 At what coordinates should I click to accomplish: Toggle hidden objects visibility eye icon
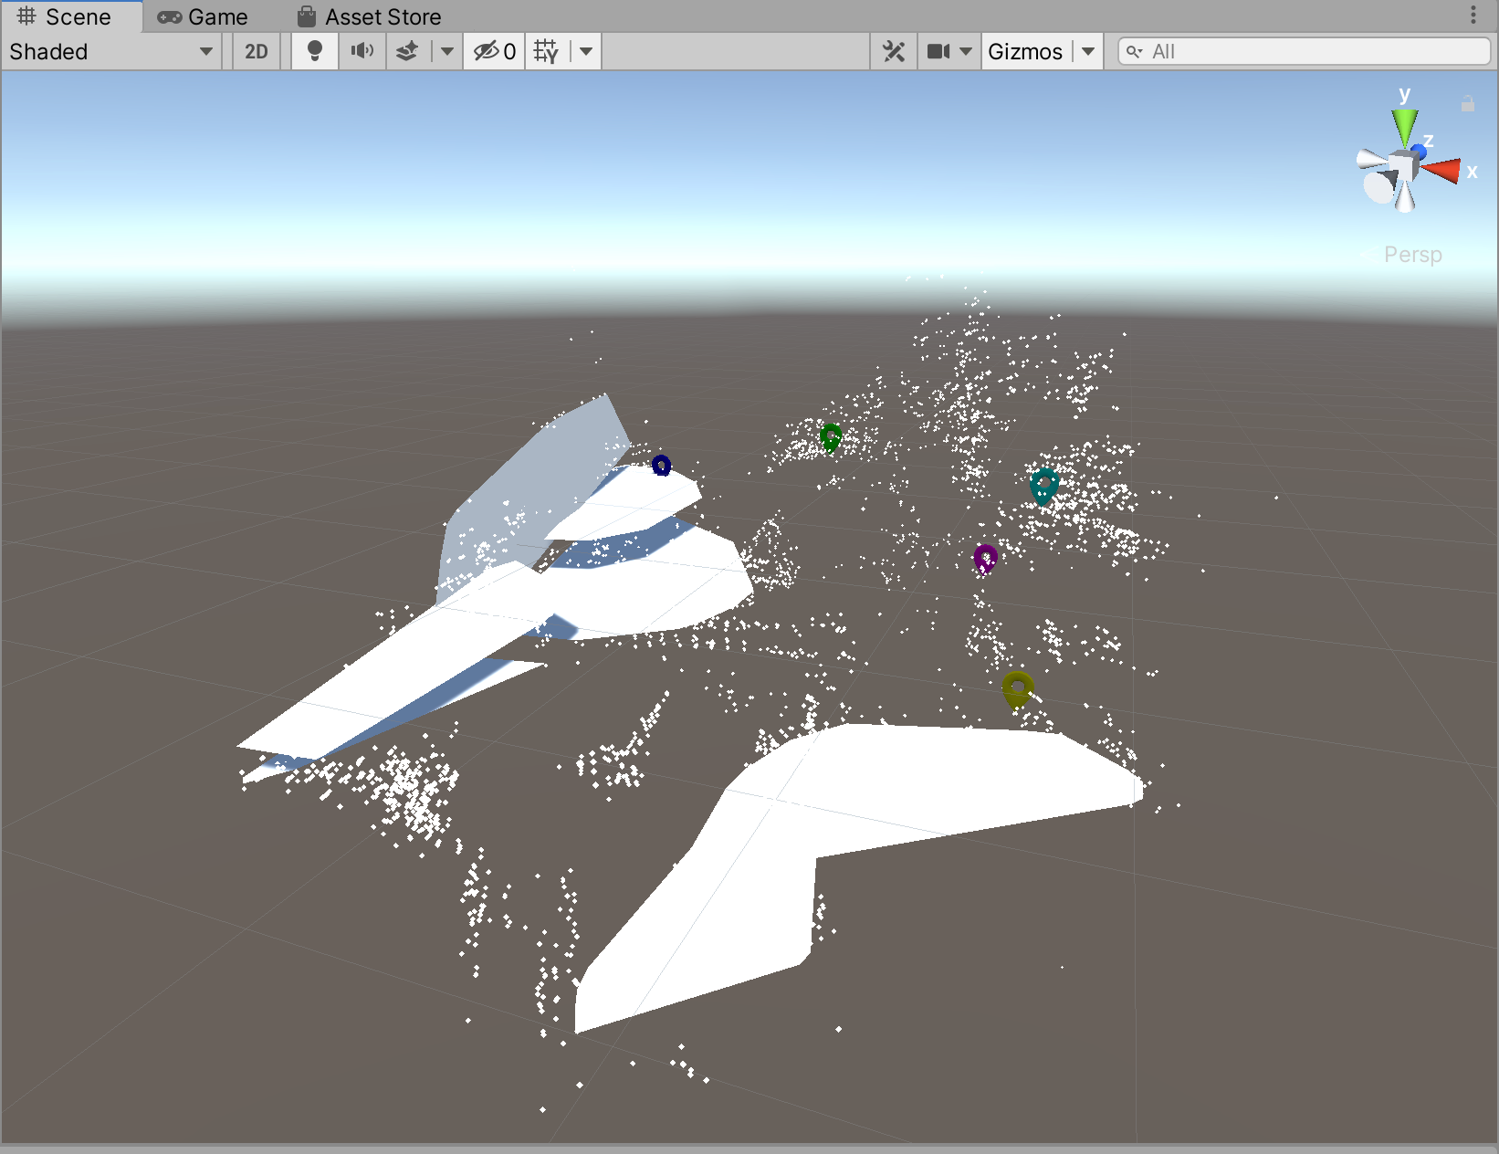494,51
